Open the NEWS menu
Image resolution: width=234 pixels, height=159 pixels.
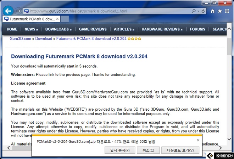tap(31, 29)
